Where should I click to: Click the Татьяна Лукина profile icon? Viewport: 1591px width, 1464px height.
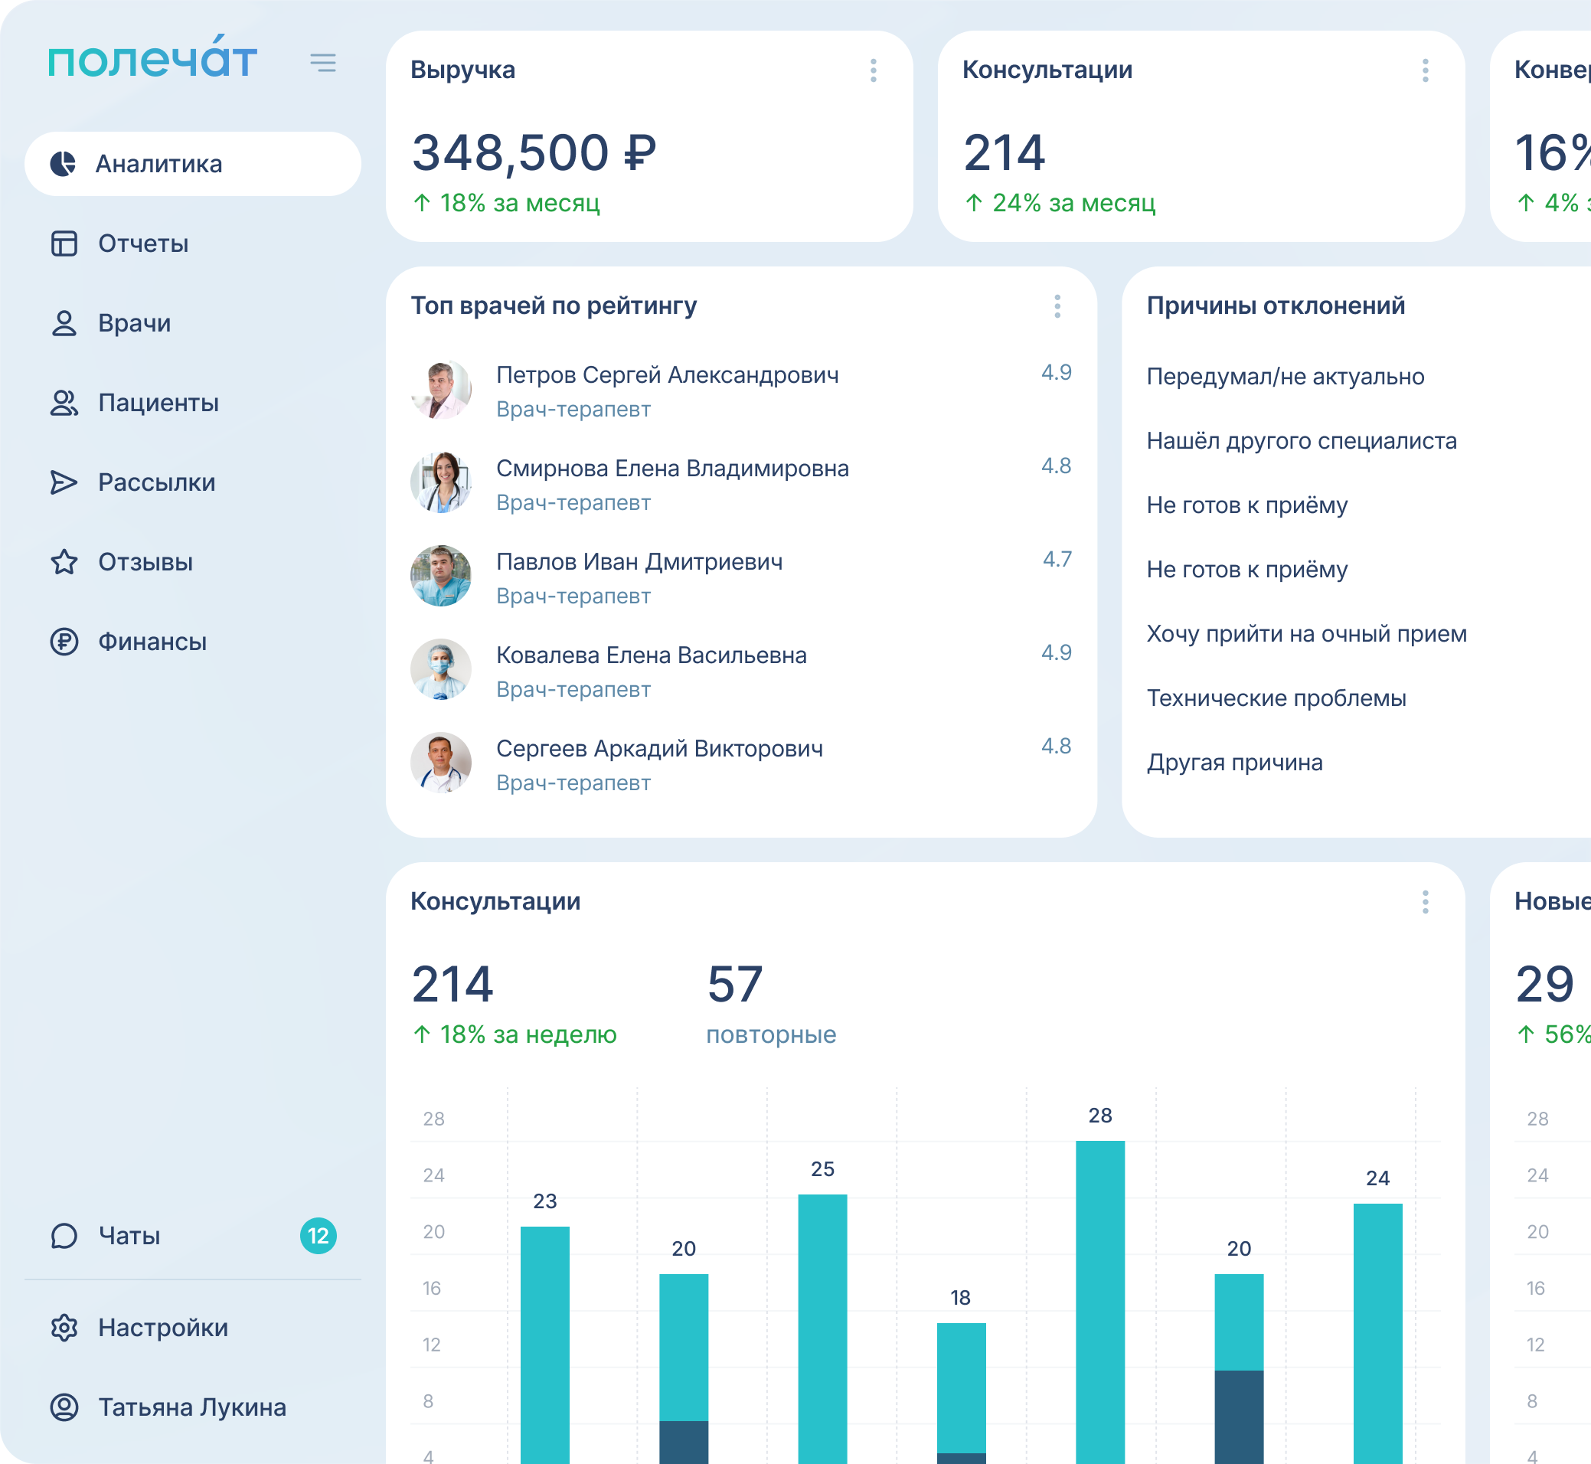point(64,1407)
